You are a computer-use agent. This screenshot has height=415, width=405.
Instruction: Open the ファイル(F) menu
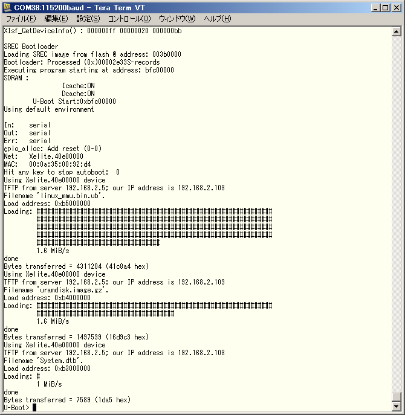[x=21, y=19]
